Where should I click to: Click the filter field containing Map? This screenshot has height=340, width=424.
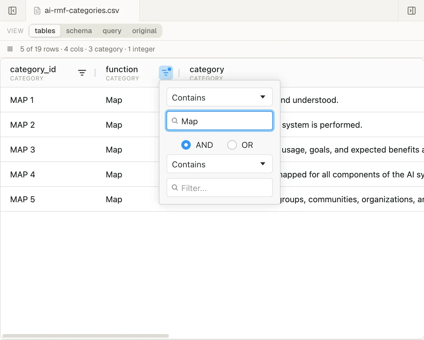(x=219, y=121)
